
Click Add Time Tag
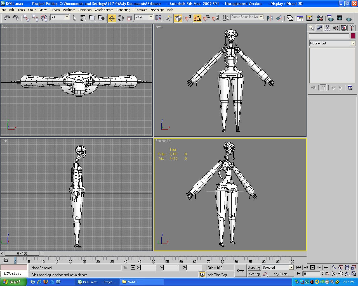coord(217,275)
